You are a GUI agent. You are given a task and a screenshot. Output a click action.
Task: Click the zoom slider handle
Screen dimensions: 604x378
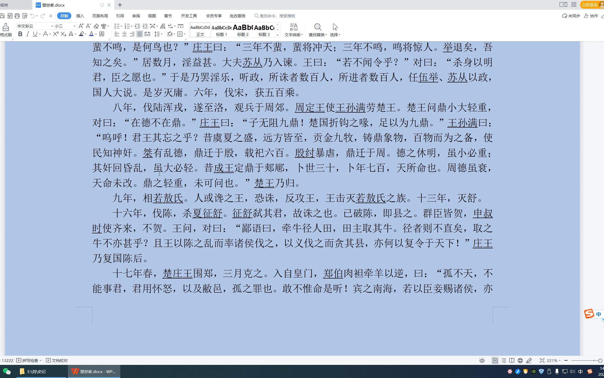coord(600,360)
